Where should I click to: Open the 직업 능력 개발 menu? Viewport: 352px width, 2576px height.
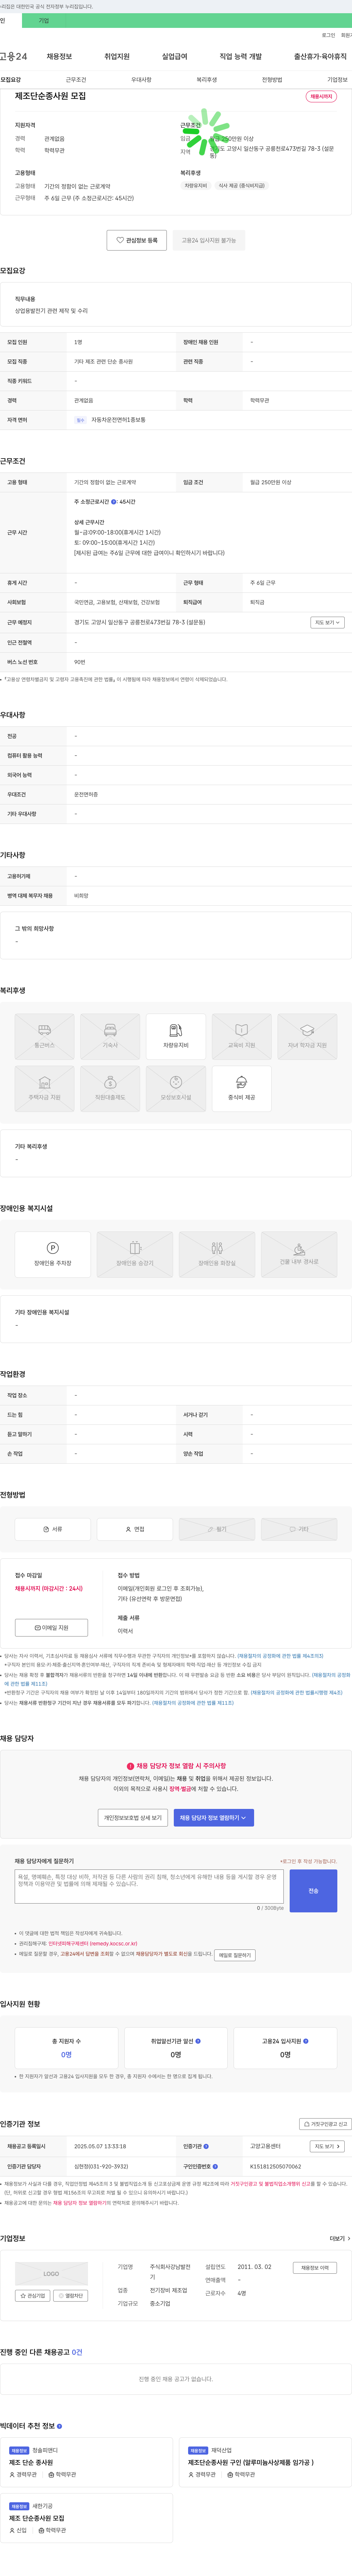241,57
